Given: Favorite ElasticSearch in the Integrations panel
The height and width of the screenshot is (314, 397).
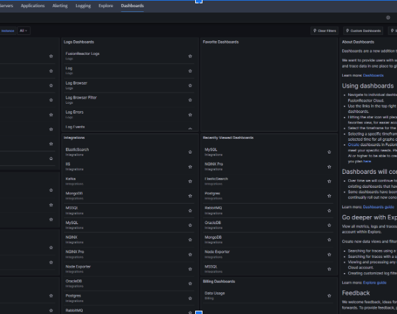Looking at the screenshot, I should click(x=190, y=152).
